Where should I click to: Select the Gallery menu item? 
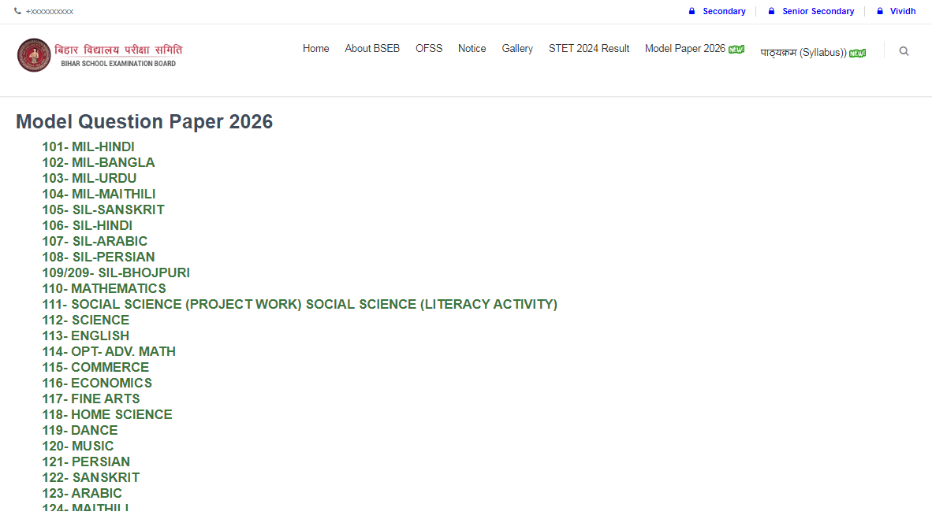517,48
